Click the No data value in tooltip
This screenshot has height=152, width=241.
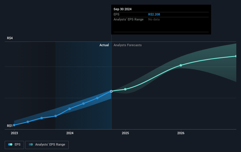[154, 20]
